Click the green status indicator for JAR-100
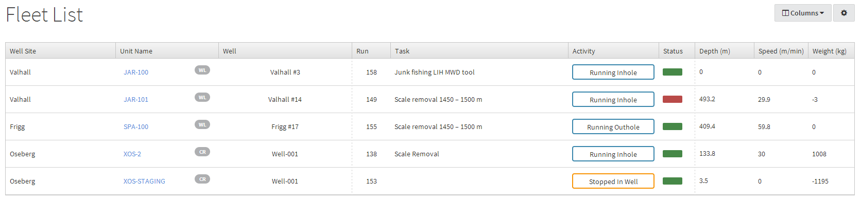 [673, 72]
